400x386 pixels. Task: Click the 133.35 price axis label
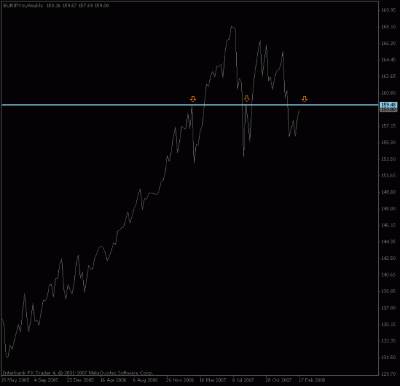point(388,341)
